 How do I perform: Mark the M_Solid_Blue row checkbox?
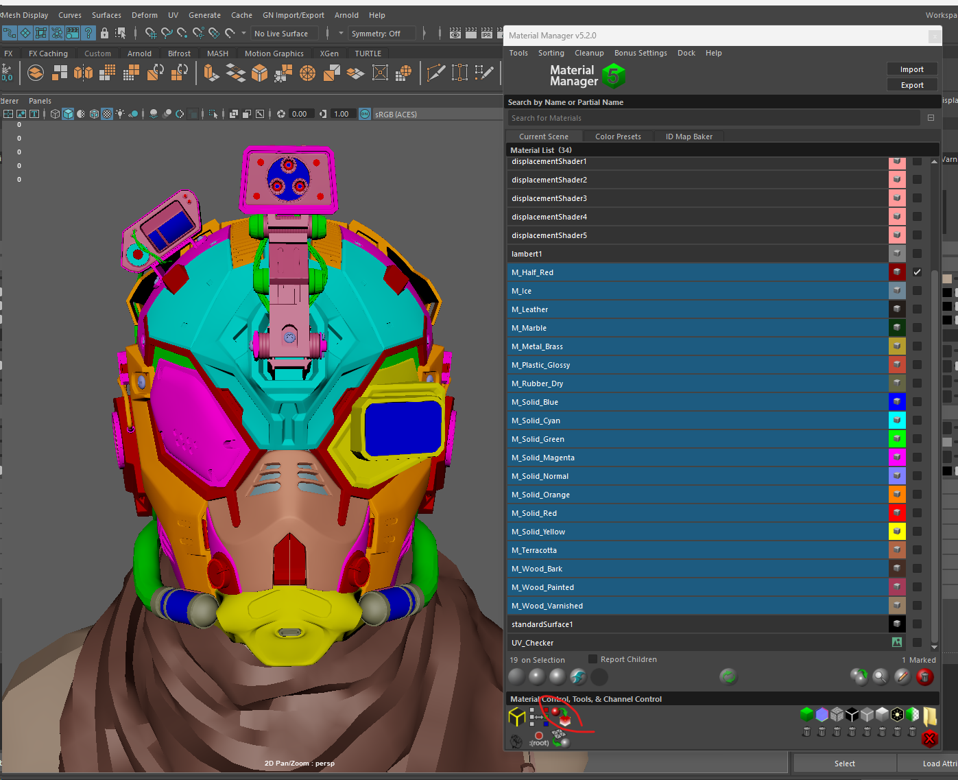tap(917, 402)
